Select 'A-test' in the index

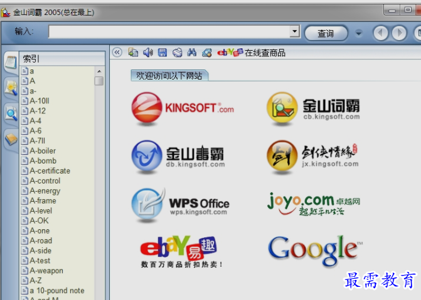[40, 261]
